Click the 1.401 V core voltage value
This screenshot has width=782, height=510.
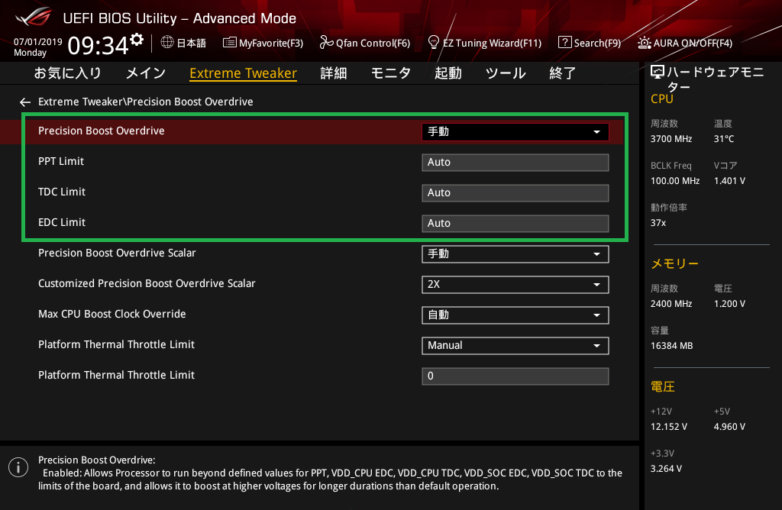729,181
